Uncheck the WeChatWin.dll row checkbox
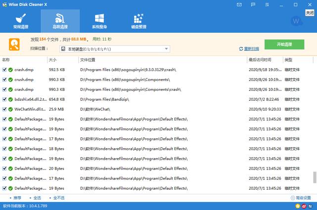The image size is (317, 210). tap(4, 109)
